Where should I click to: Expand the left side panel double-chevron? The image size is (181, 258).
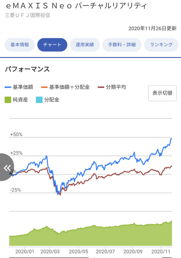tap(7, 167)
